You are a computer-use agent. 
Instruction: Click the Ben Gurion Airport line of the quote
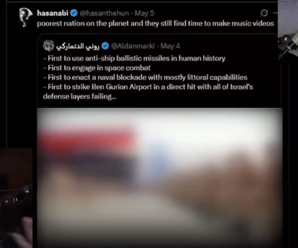point(148,87)
